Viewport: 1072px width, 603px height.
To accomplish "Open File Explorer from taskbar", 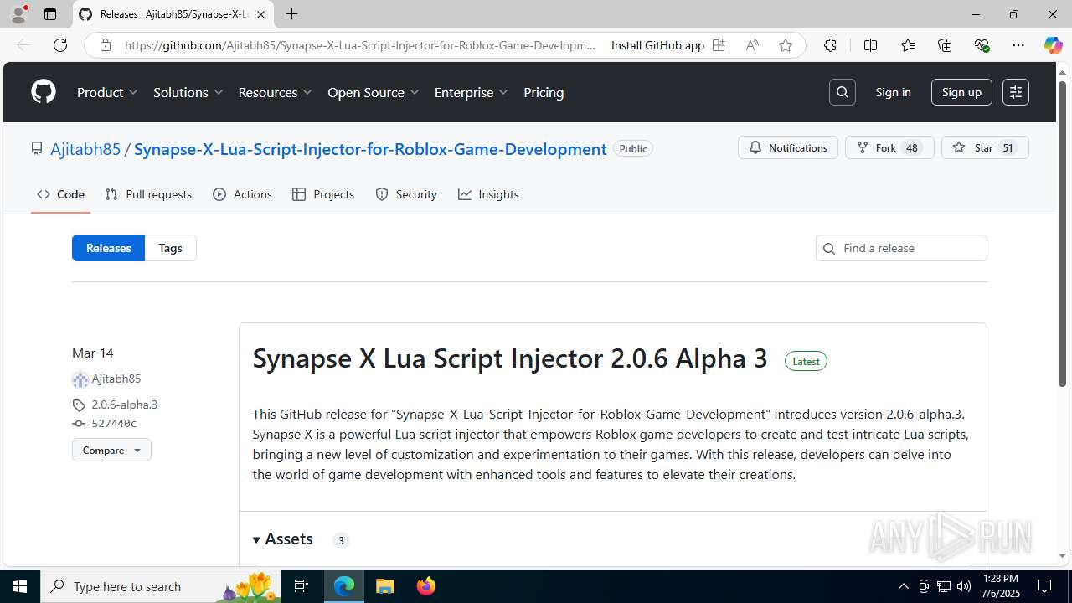I will (x=384, y=586).
